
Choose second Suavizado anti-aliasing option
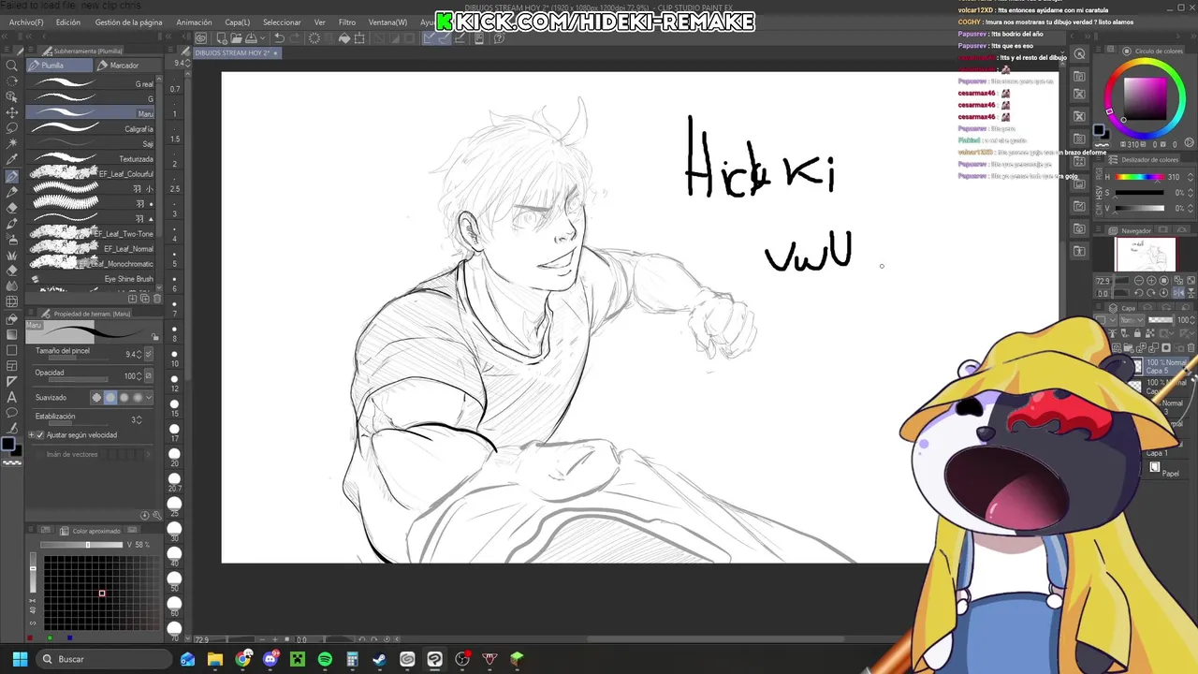(110, 398)
